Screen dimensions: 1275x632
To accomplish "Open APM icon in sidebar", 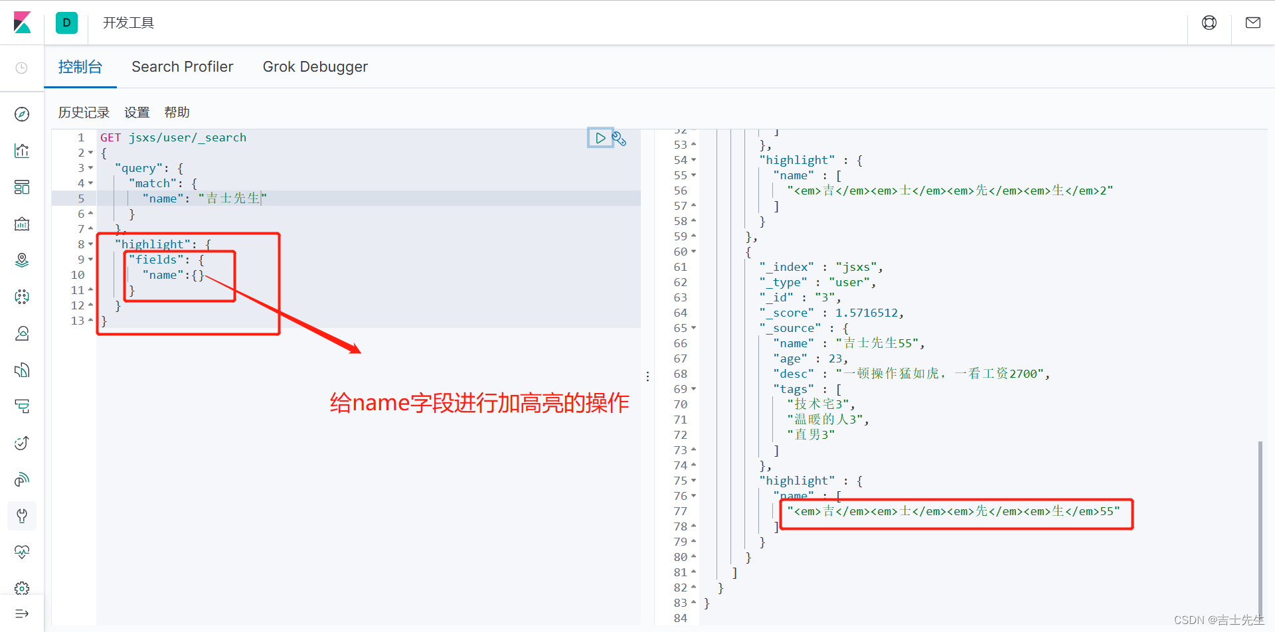I will 22,406.
